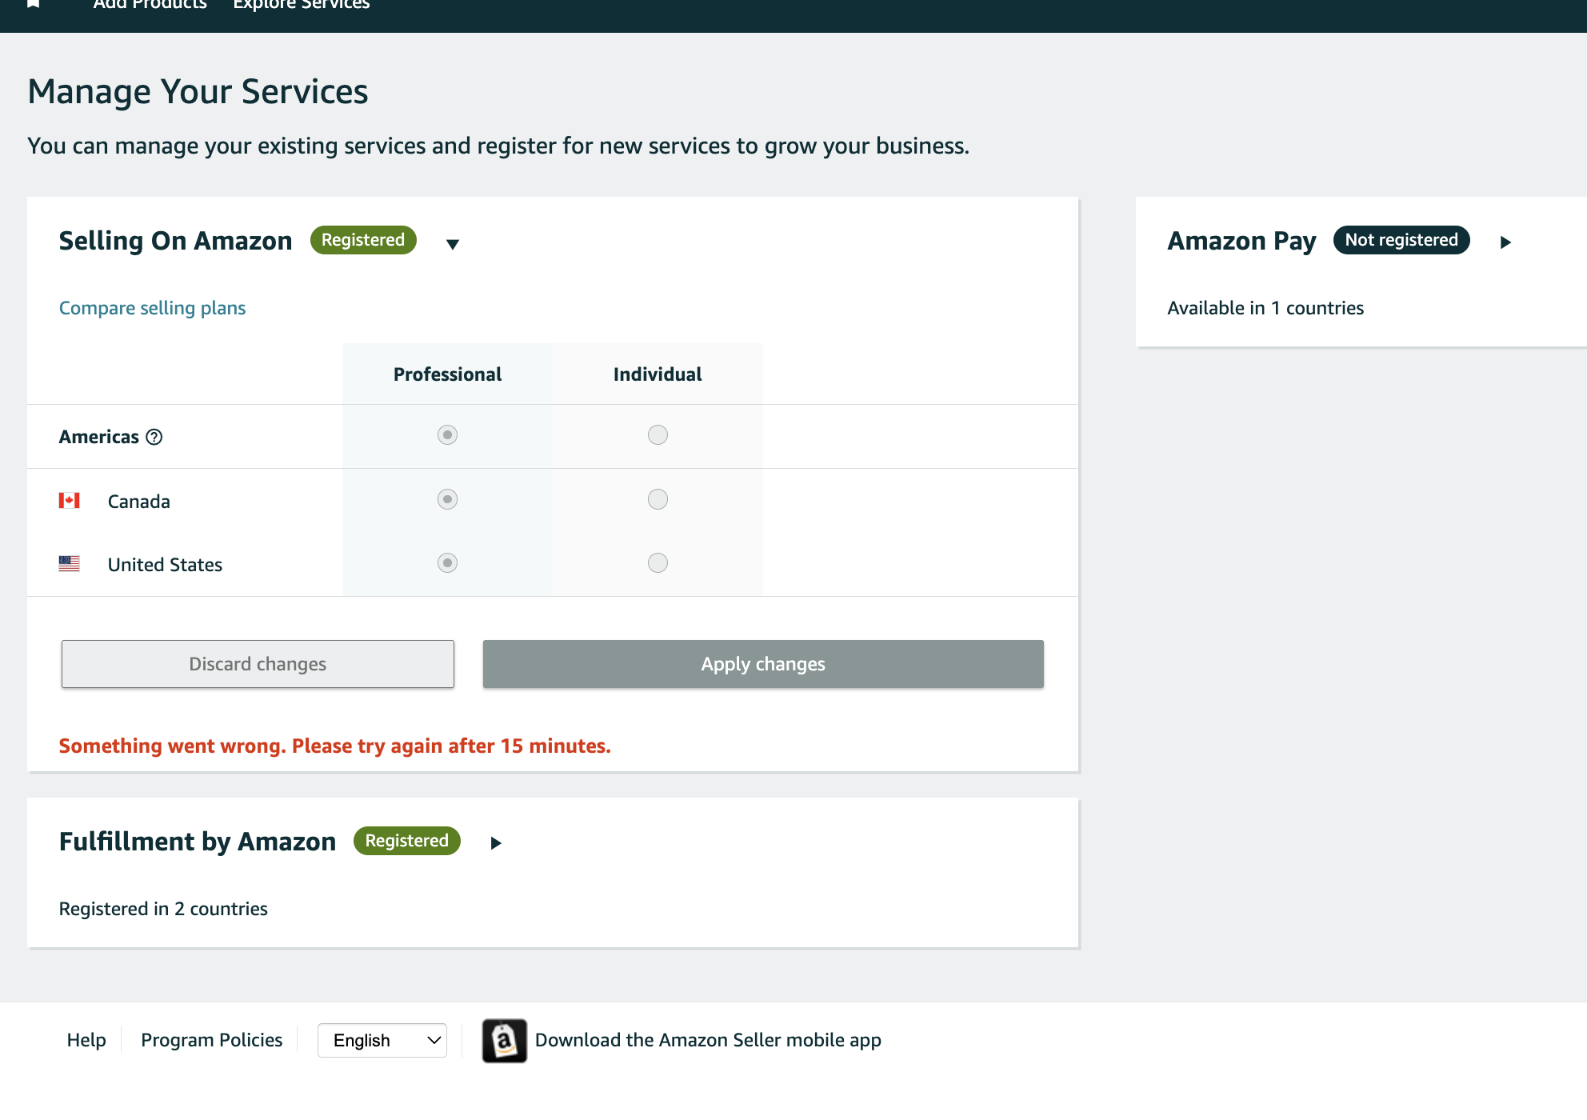The width and height of the screenshot is (1587, 1120).
Task: Select Individual plan for Americas
Action: [658, 434]
